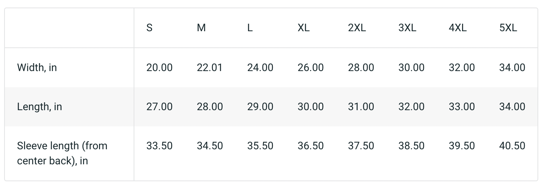Select the 20.00 width value for S

(160, 68)
